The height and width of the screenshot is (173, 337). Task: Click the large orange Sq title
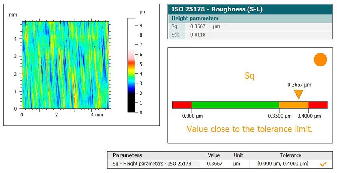(x=250, y=76)
